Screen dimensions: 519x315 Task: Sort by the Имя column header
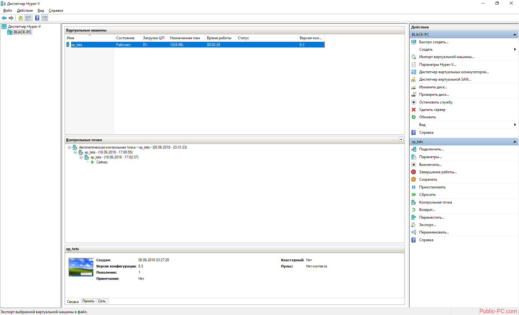[90, 38]
